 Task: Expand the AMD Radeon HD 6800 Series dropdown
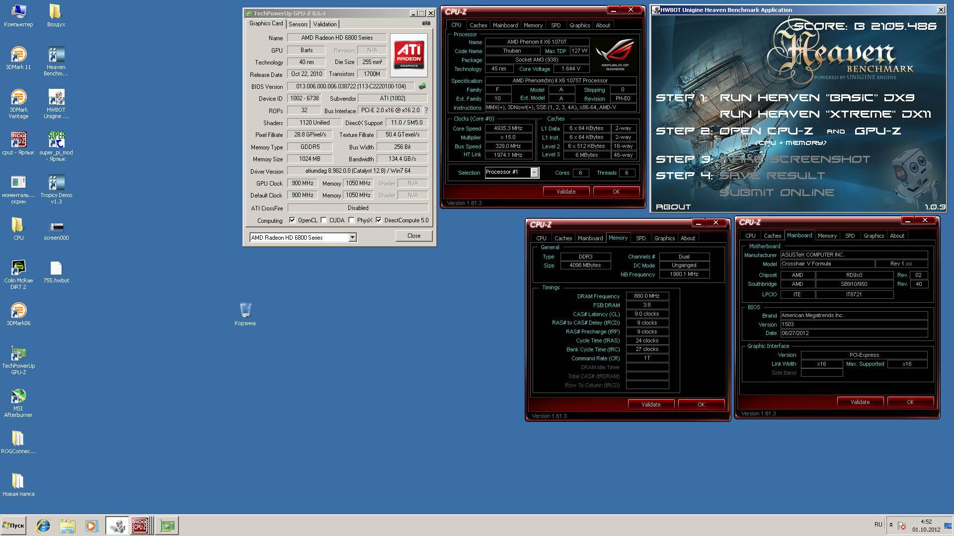[x=352, y=238]
